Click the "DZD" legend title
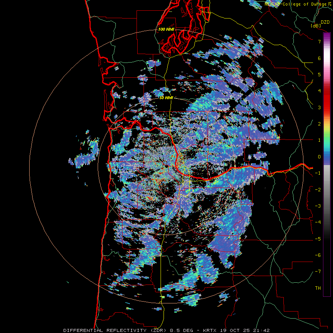The image size is (333, 333). 325,22
